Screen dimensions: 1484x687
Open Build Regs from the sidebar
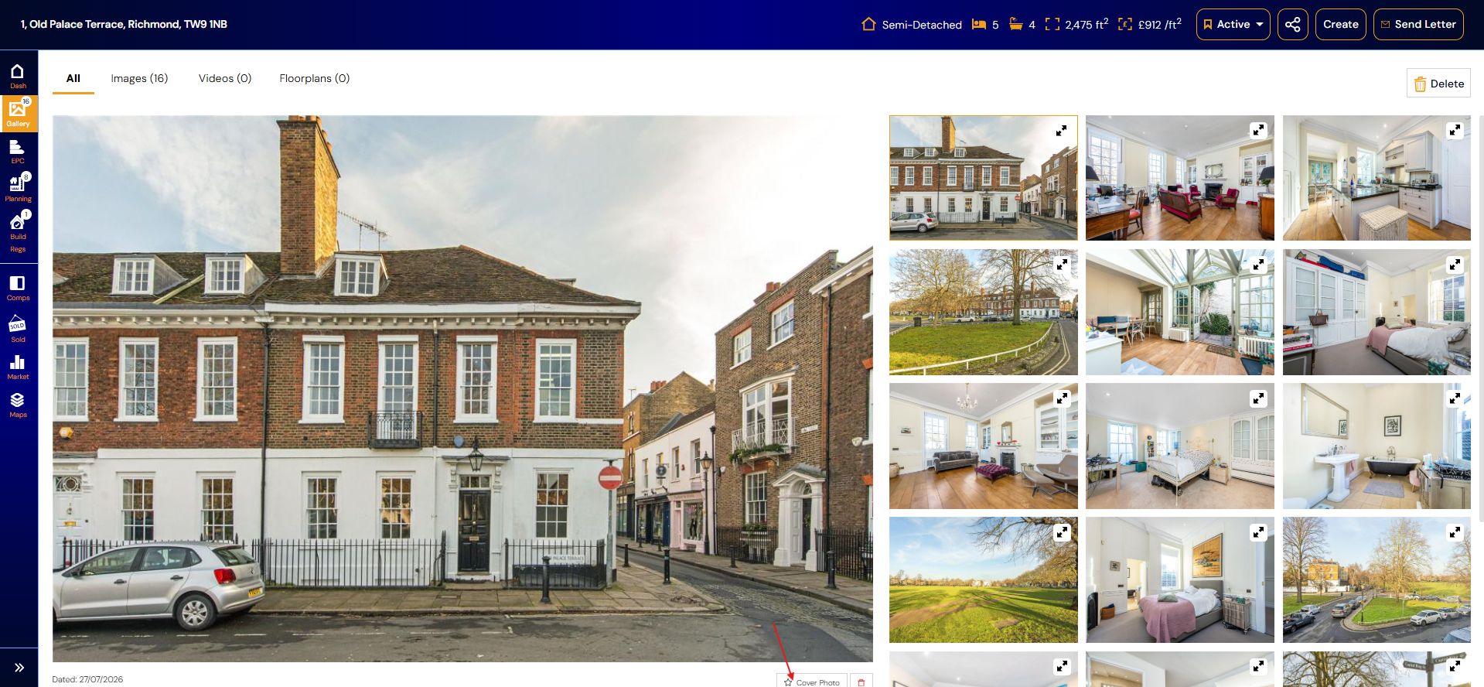point(18,232)
